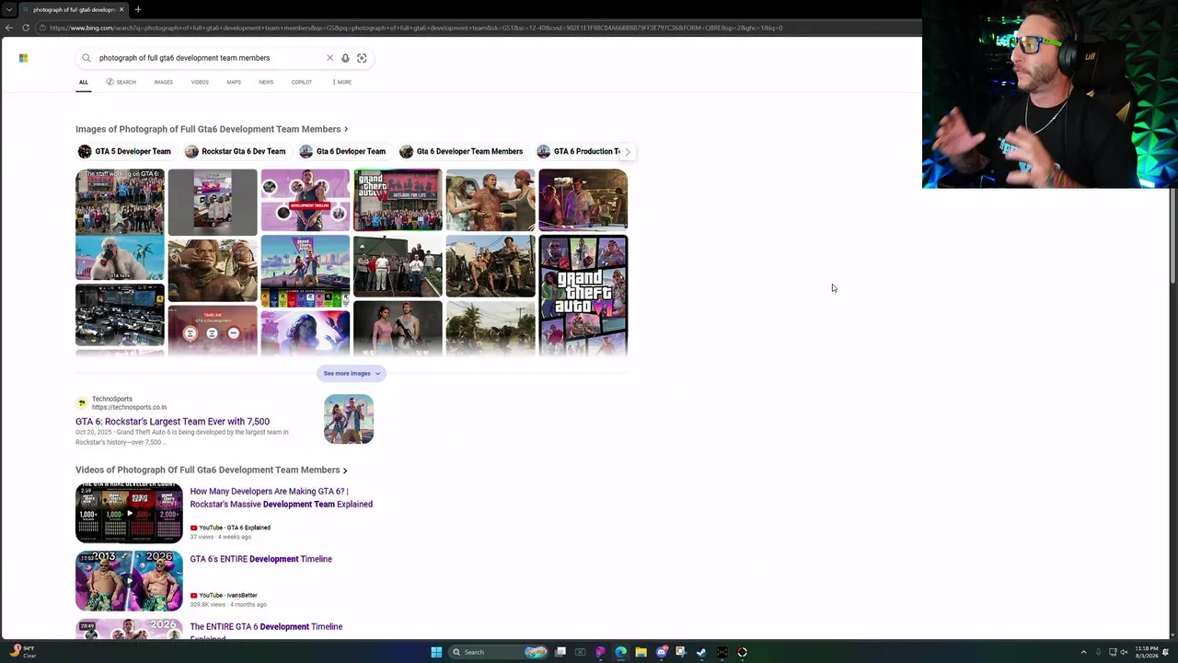Open the Windows Start menu

pyautogui.click(x=436, y=652)
